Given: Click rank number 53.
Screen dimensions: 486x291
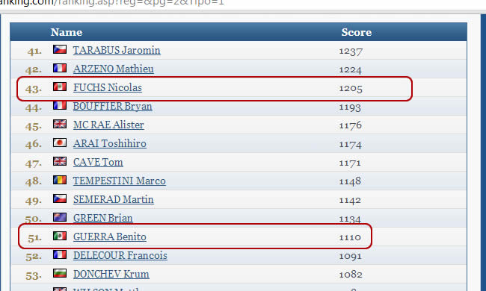Looking at the screenshot, I should click(34, 275).
